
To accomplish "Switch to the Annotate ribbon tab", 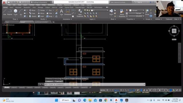I will [x=18, y=7].
